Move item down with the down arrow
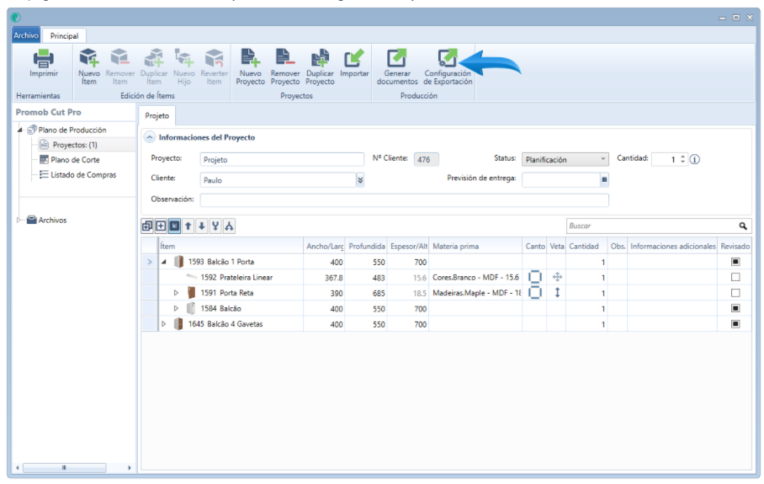 [x=202, y=226]
